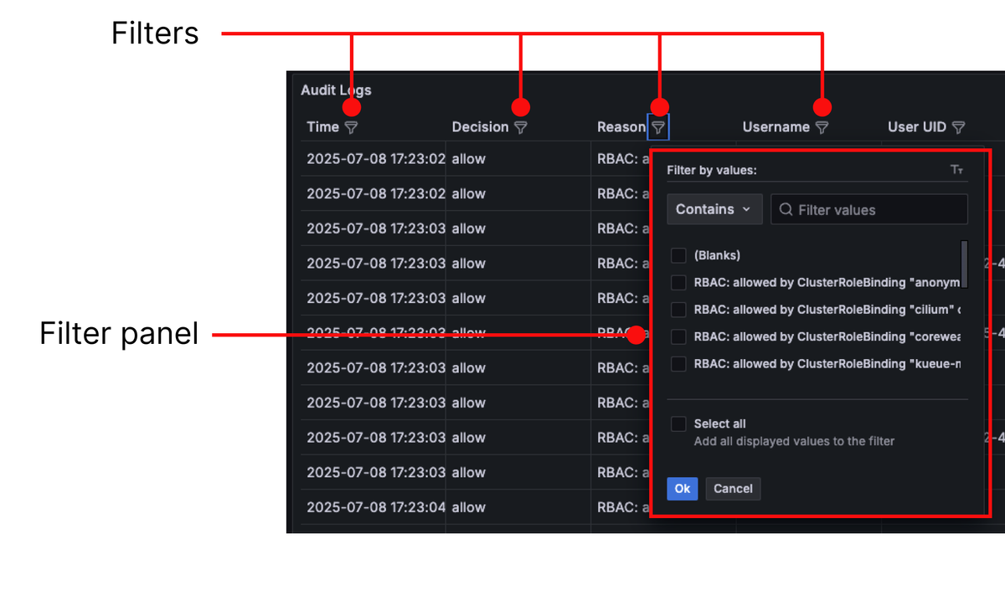This screenshot has width=1005, height=590.
Task: Check the ClusterRoleBinding "corewea" value checkbox
Action: coord(679,336)
